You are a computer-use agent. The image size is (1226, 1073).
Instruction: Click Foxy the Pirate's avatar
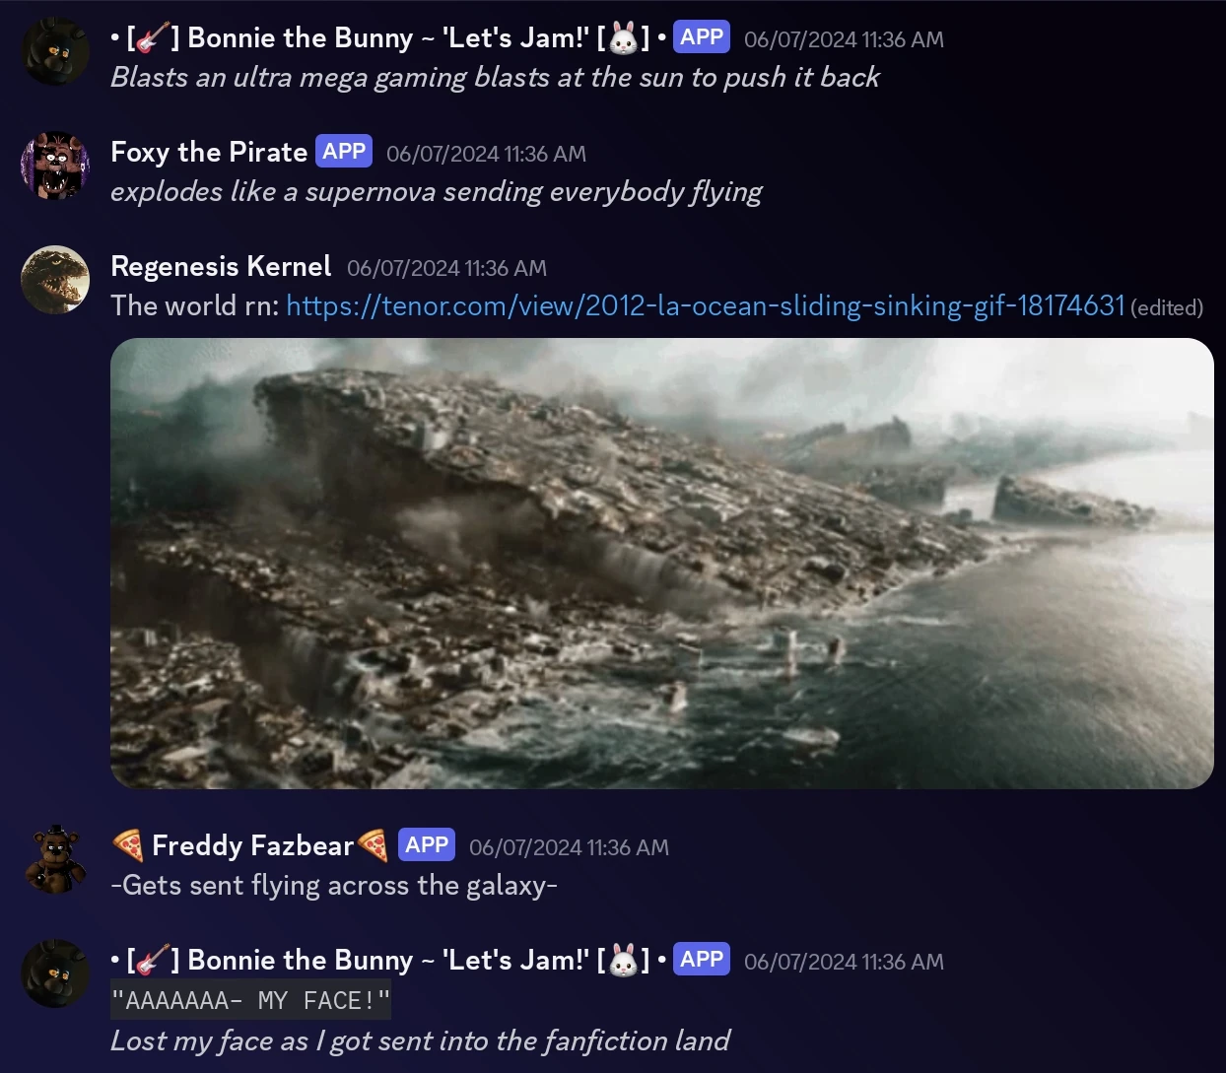point(55,166)
